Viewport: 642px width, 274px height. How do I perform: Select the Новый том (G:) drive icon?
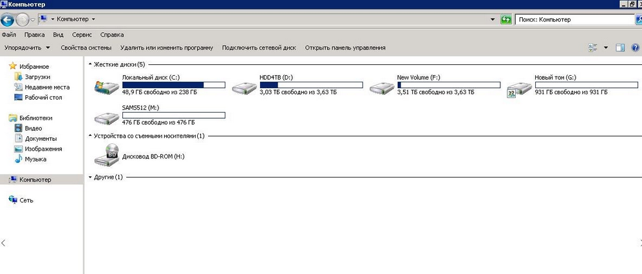pyautogui.click(x=518, y=89)
